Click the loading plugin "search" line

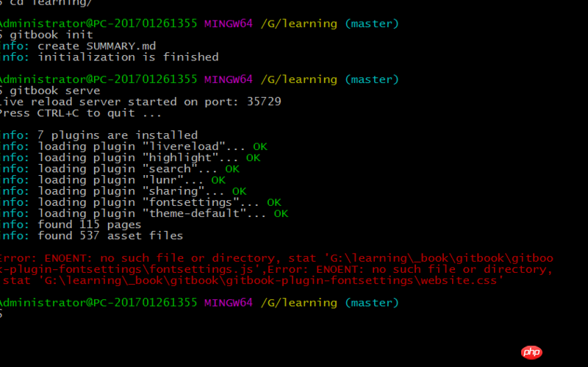120,169
